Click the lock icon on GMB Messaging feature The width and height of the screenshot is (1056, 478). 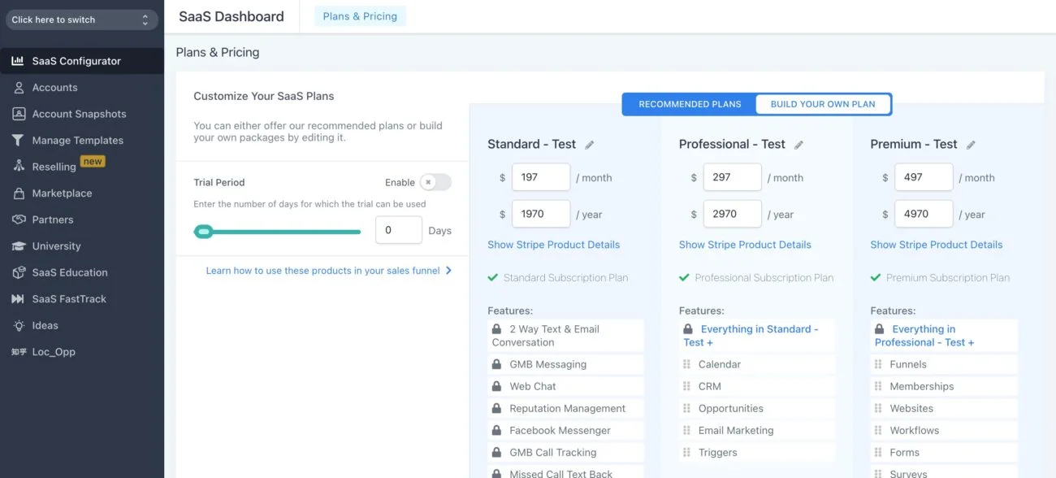[496, 363]
